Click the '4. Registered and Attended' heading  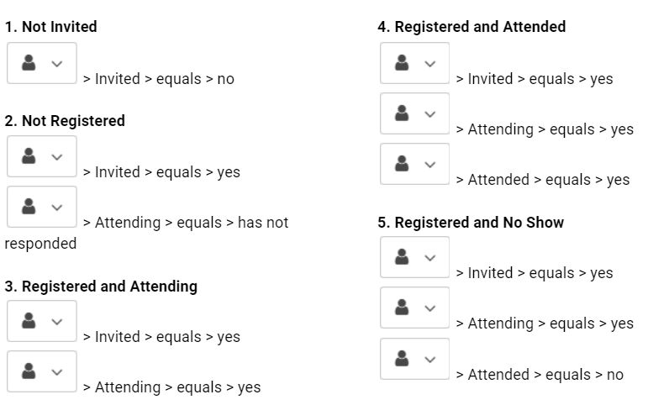click(472, 27)
